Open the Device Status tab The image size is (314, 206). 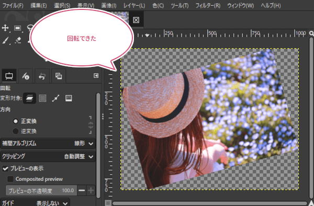click(26, 76)
